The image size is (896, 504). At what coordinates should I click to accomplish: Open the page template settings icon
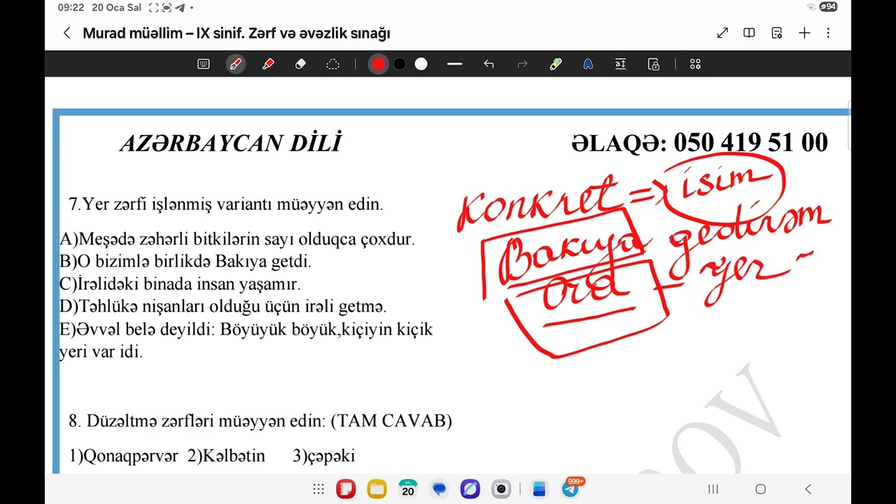(776, 33)
